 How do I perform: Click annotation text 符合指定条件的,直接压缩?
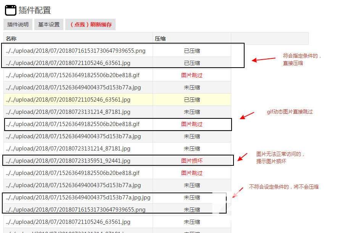coord(302,59)
